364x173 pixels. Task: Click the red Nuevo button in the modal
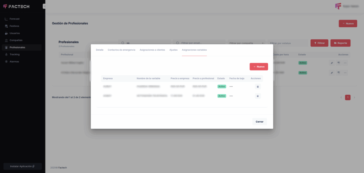click(x=259, y=67)
